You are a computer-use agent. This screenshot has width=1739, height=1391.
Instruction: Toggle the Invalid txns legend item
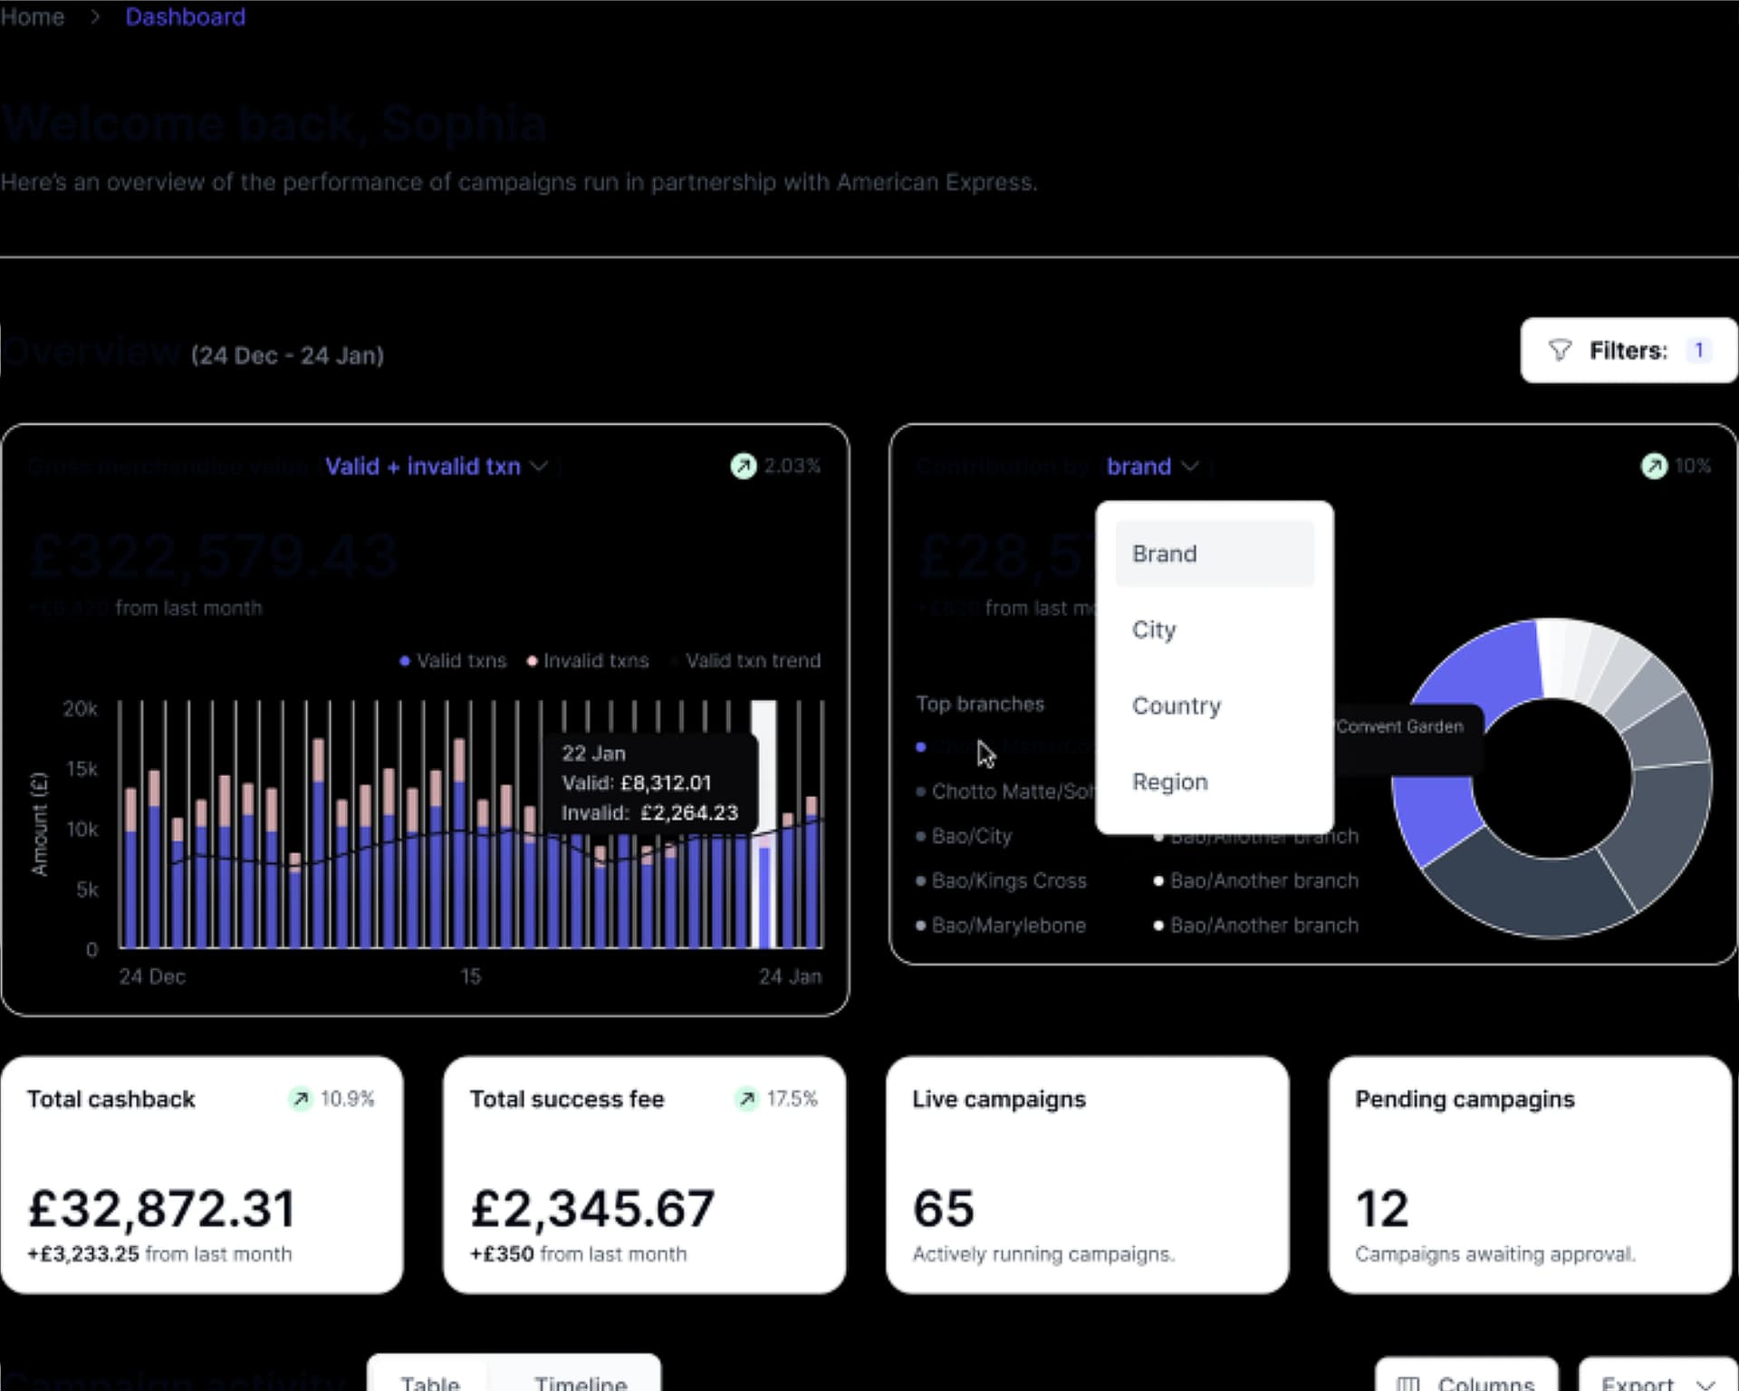[x=588, y=661]
